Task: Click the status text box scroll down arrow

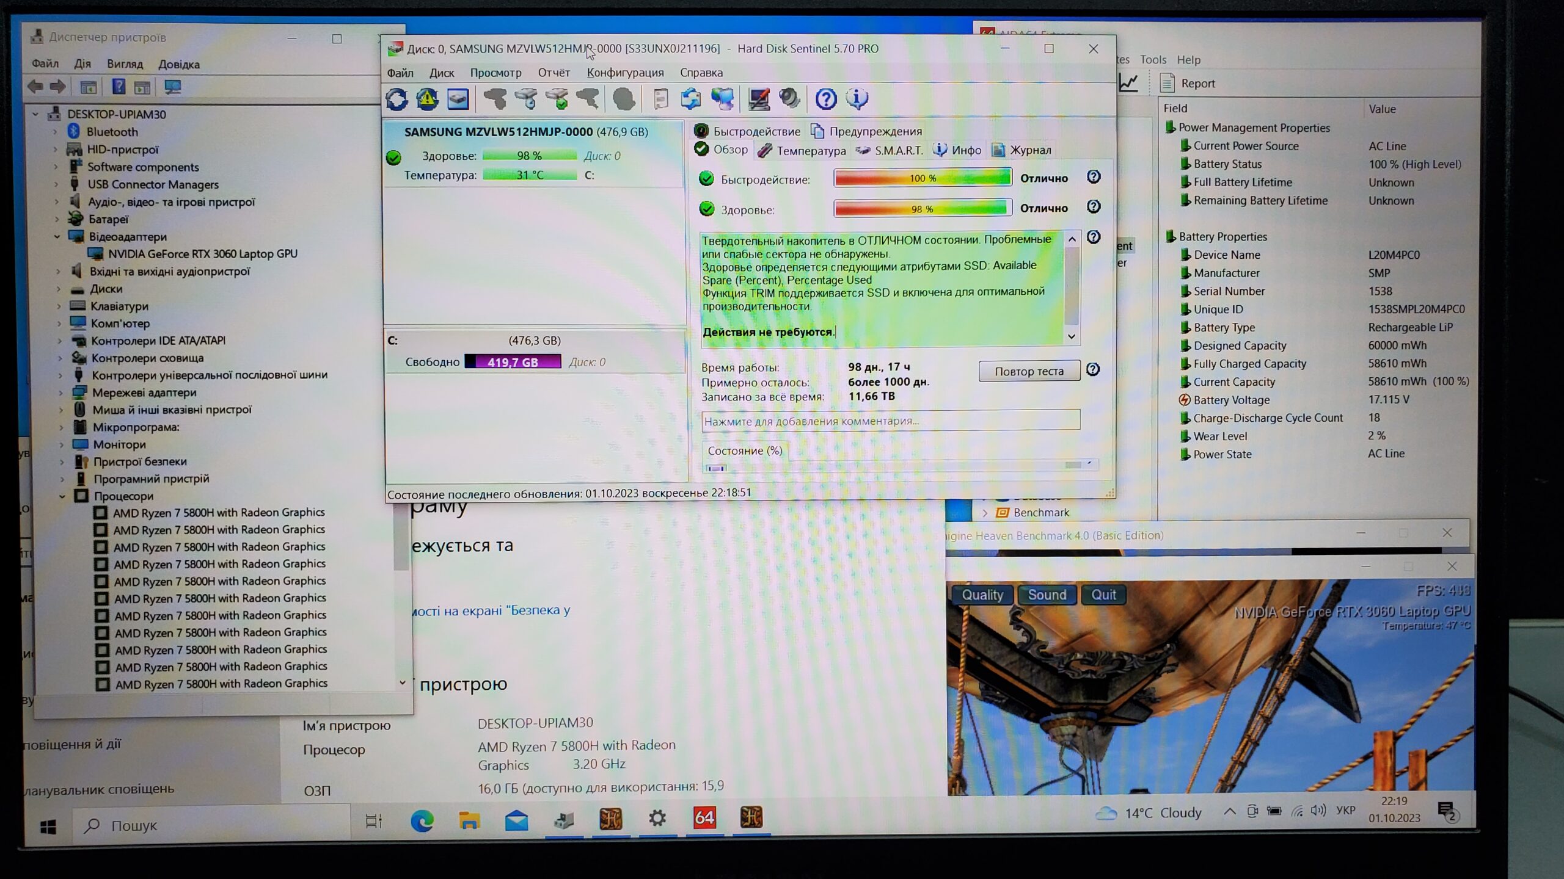Action: pyautogui.click(x=1072, y=336)
